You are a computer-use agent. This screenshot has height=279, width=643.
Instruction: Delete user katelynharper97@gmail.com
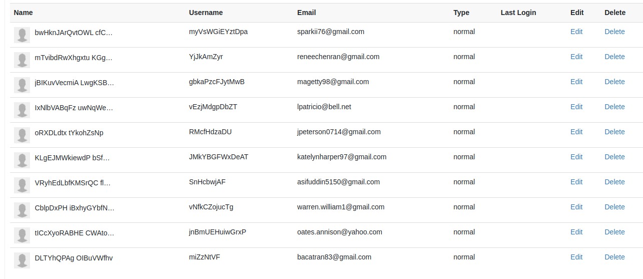(x=614, y=157)
